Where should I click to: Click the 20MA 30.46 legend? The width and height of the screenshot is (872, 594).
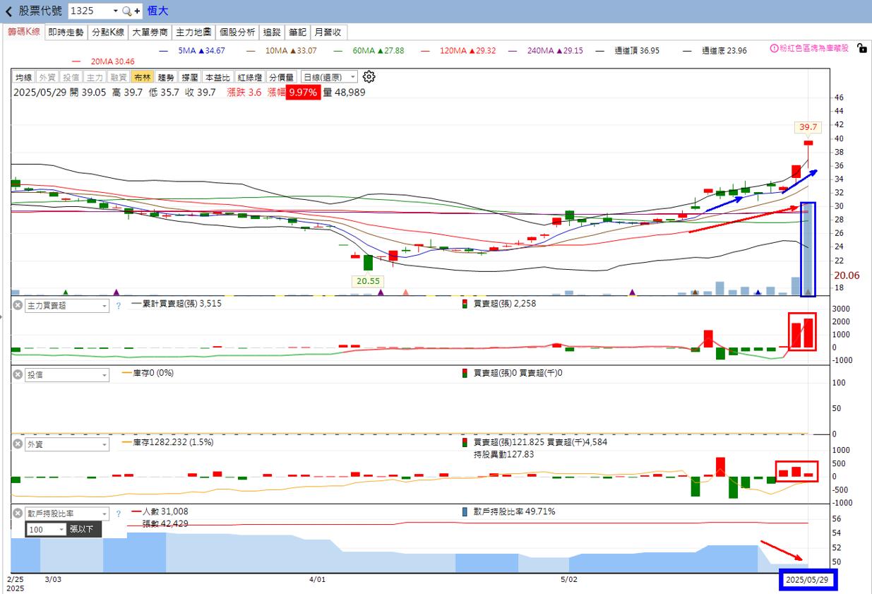pos(103,61)
